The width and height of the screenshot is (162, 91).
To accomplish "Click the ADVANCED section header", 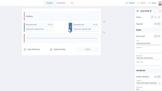I will tap(141, 71).
